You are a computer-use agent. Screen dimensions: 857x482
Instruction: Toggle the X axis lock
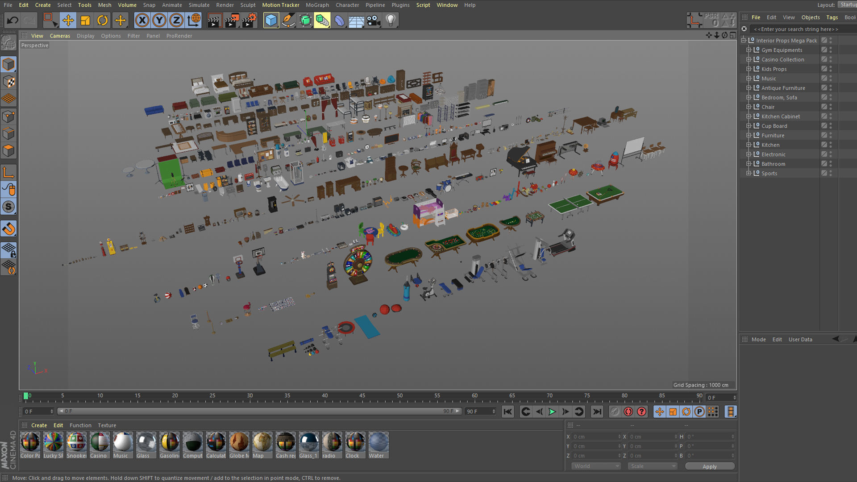[142, 20]
